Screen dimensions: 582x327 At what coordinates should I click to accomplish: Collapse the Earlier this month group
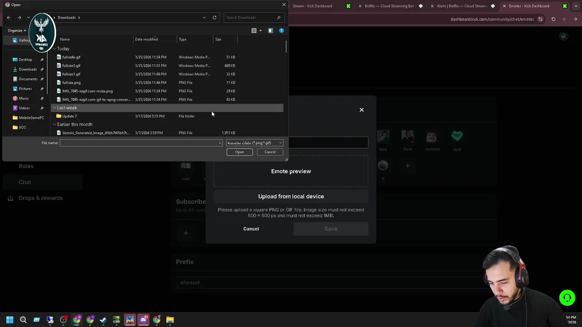(x=54, y=124)
